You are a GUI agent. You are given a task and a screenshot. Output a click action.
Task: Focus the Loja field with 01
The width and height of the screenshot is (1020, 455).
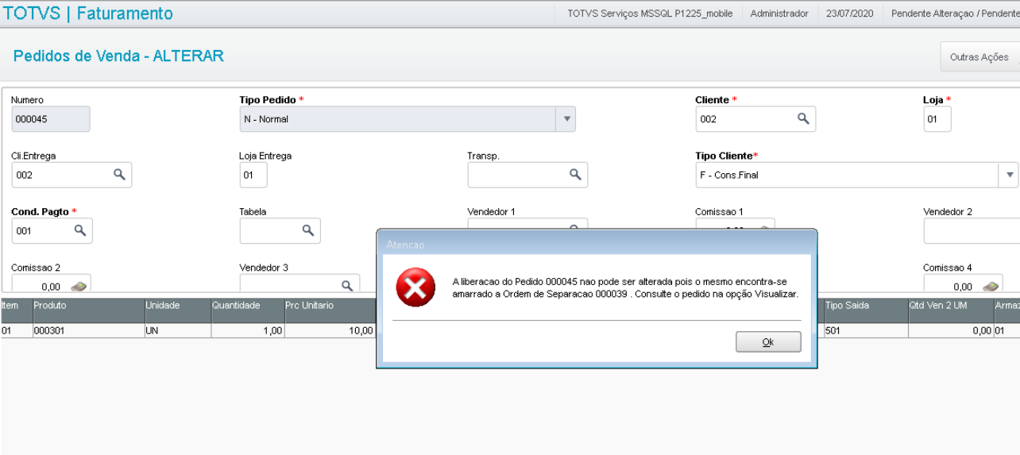pos(937,119)
